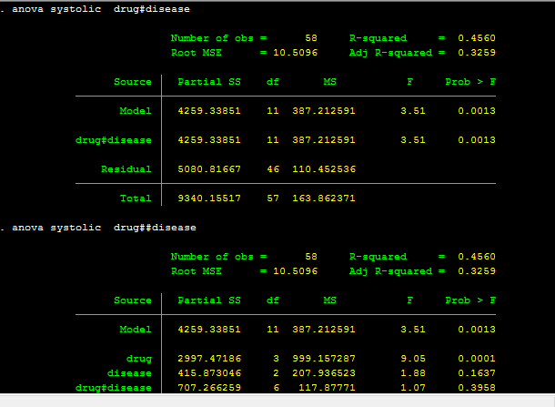Click drug df value 3
This screenshot has width=555, height=407.
276,359
